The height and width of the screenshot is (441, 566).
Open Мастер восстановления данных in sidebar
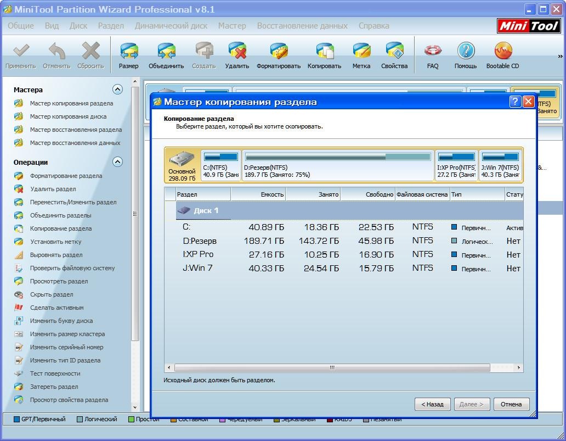[75, 143]
